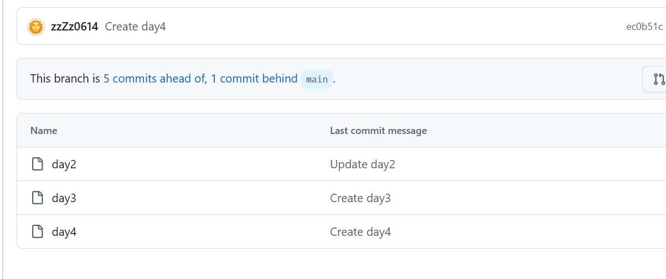Open the day2 file

pyautogui.click(x=64, y=164)
